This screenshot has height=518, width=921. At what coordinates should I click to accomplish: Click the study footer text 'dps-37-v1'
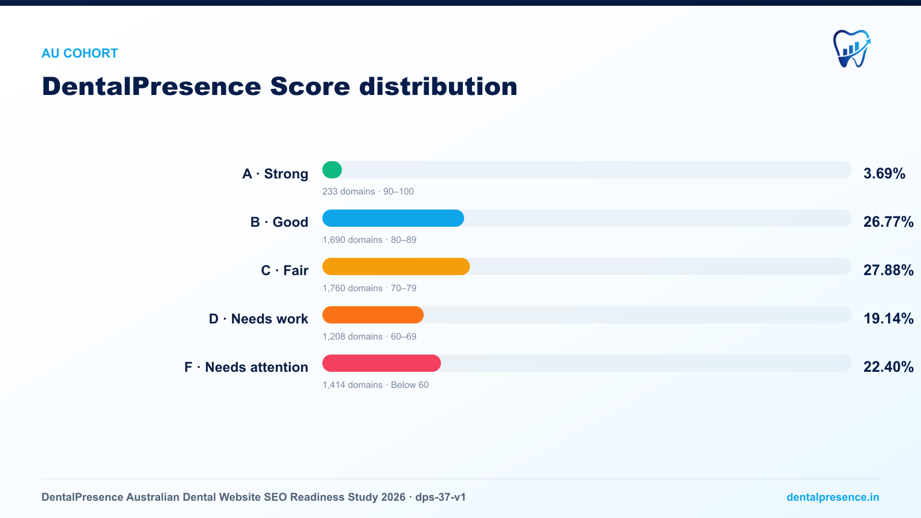(x=440, y=497)
